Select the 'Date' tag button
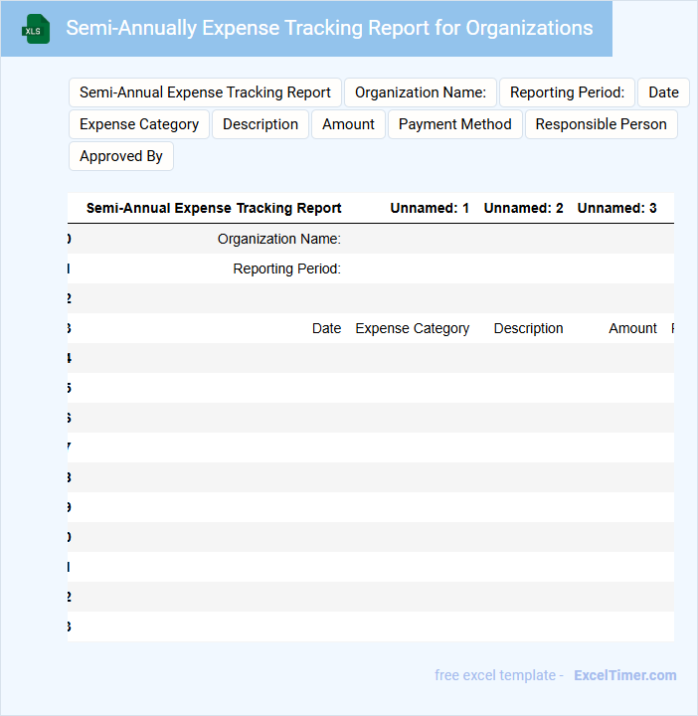Viewport: 698px width, 716px height. click(663, 92)
